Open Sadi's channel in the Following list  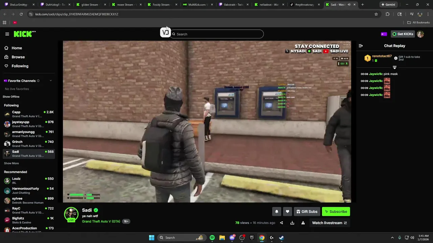pos(29,154)
